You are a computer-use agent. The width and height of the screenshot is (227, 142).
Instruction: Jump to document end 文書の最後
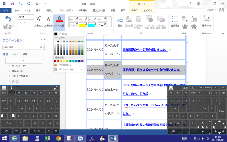tap(185, 22)
